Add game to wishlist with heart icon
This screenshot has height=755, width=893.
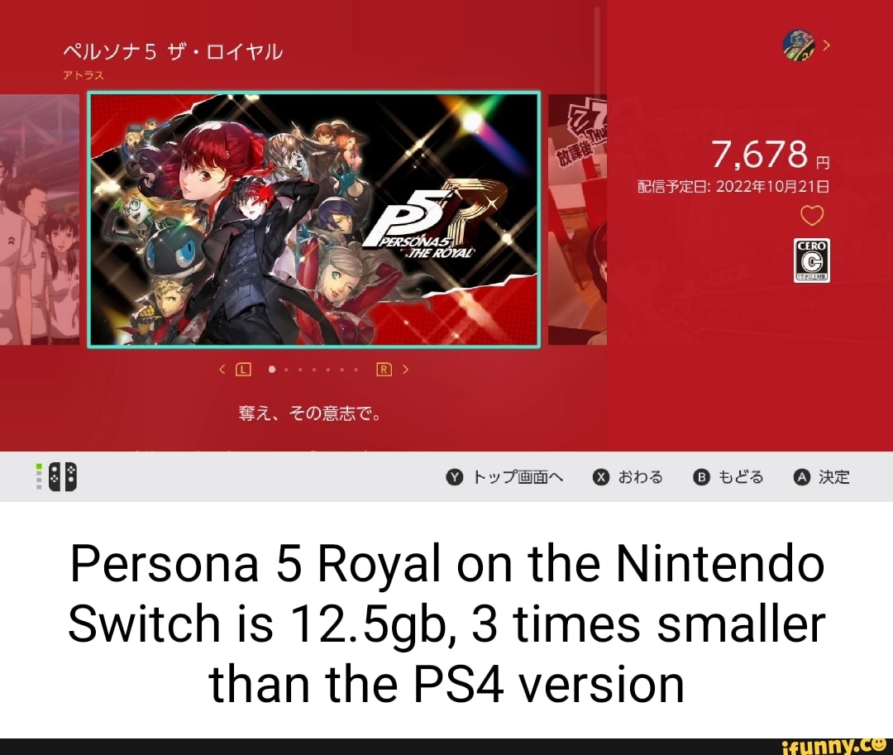(x=812, y=216)
